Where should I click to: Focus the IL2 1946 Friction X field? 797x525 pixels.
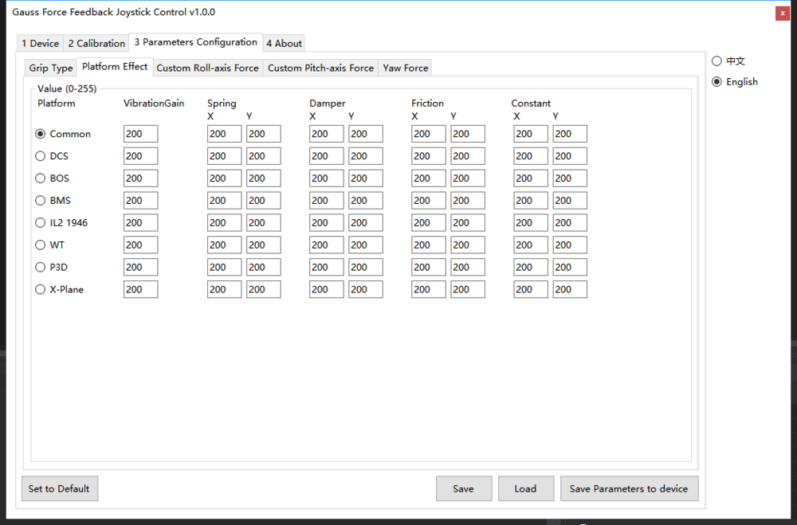pyautogui.click(x=429, y=222)
